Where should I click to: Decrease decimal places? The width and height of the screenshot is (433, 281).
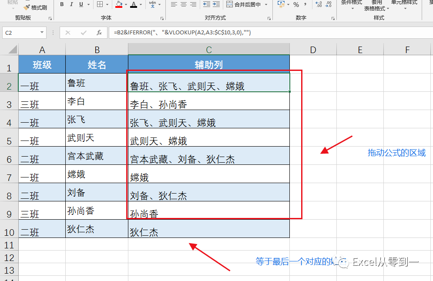coord(328,4)
